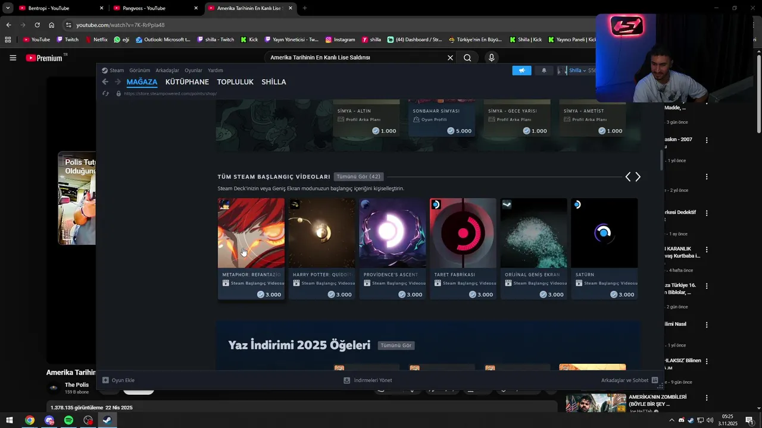
Task: Open Steam from the taskbar
Action: coord(107,420)
